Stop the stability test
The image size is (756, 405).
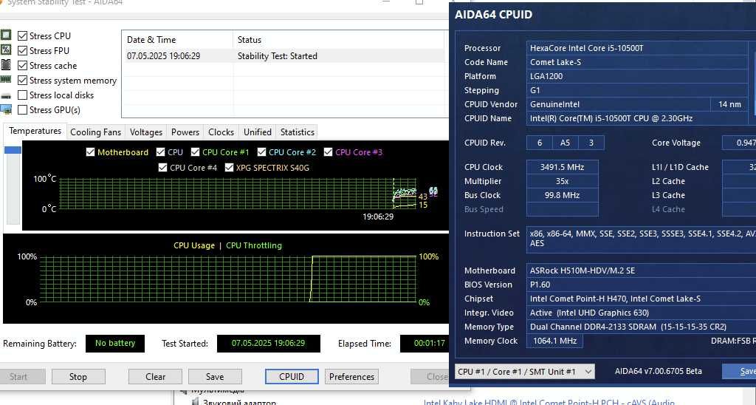point(78,376)
